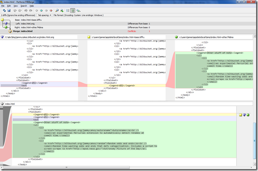Screen dimensions: 258x171
Task: Click merge pane vertical scrollbar thumb
Action: (x=255, y=141)
